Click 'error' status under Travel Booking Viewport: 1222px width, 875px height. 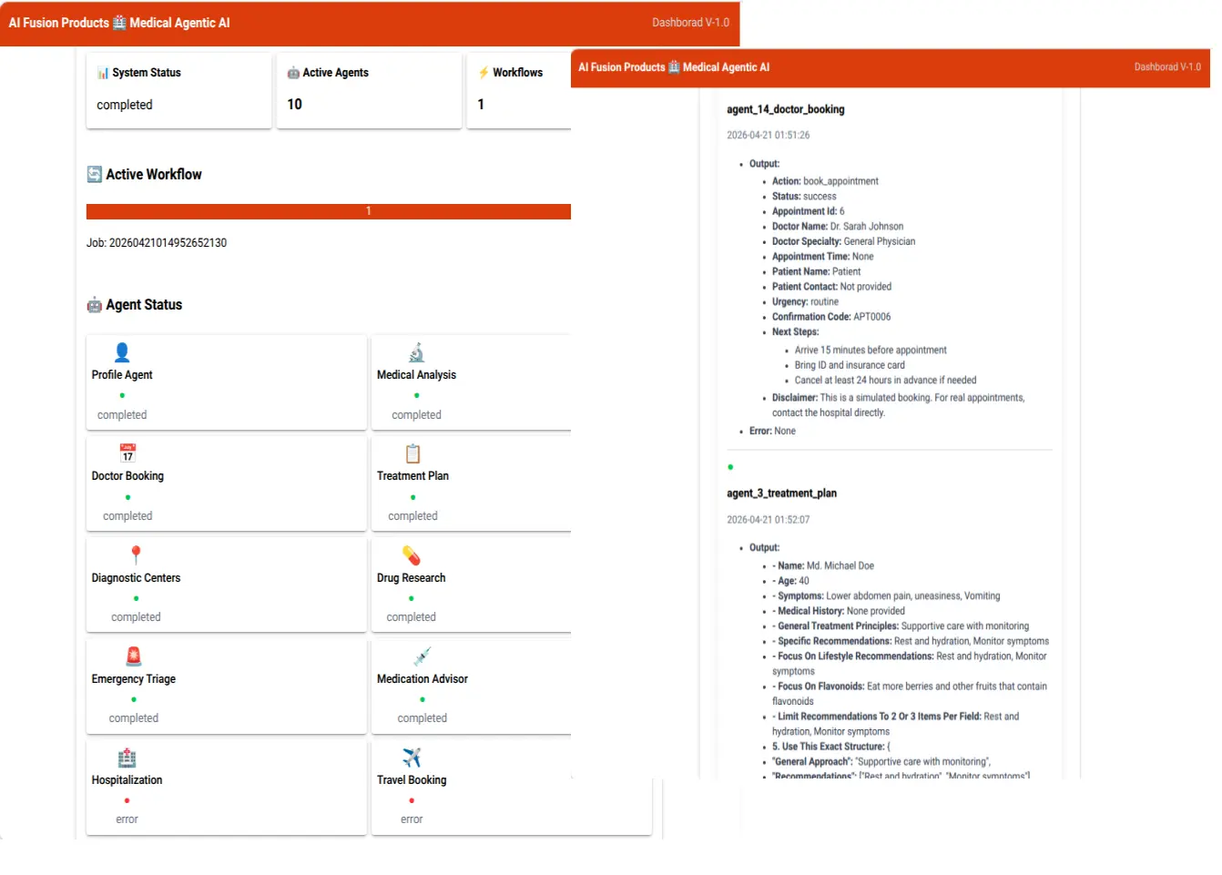[x=412, y=819]
